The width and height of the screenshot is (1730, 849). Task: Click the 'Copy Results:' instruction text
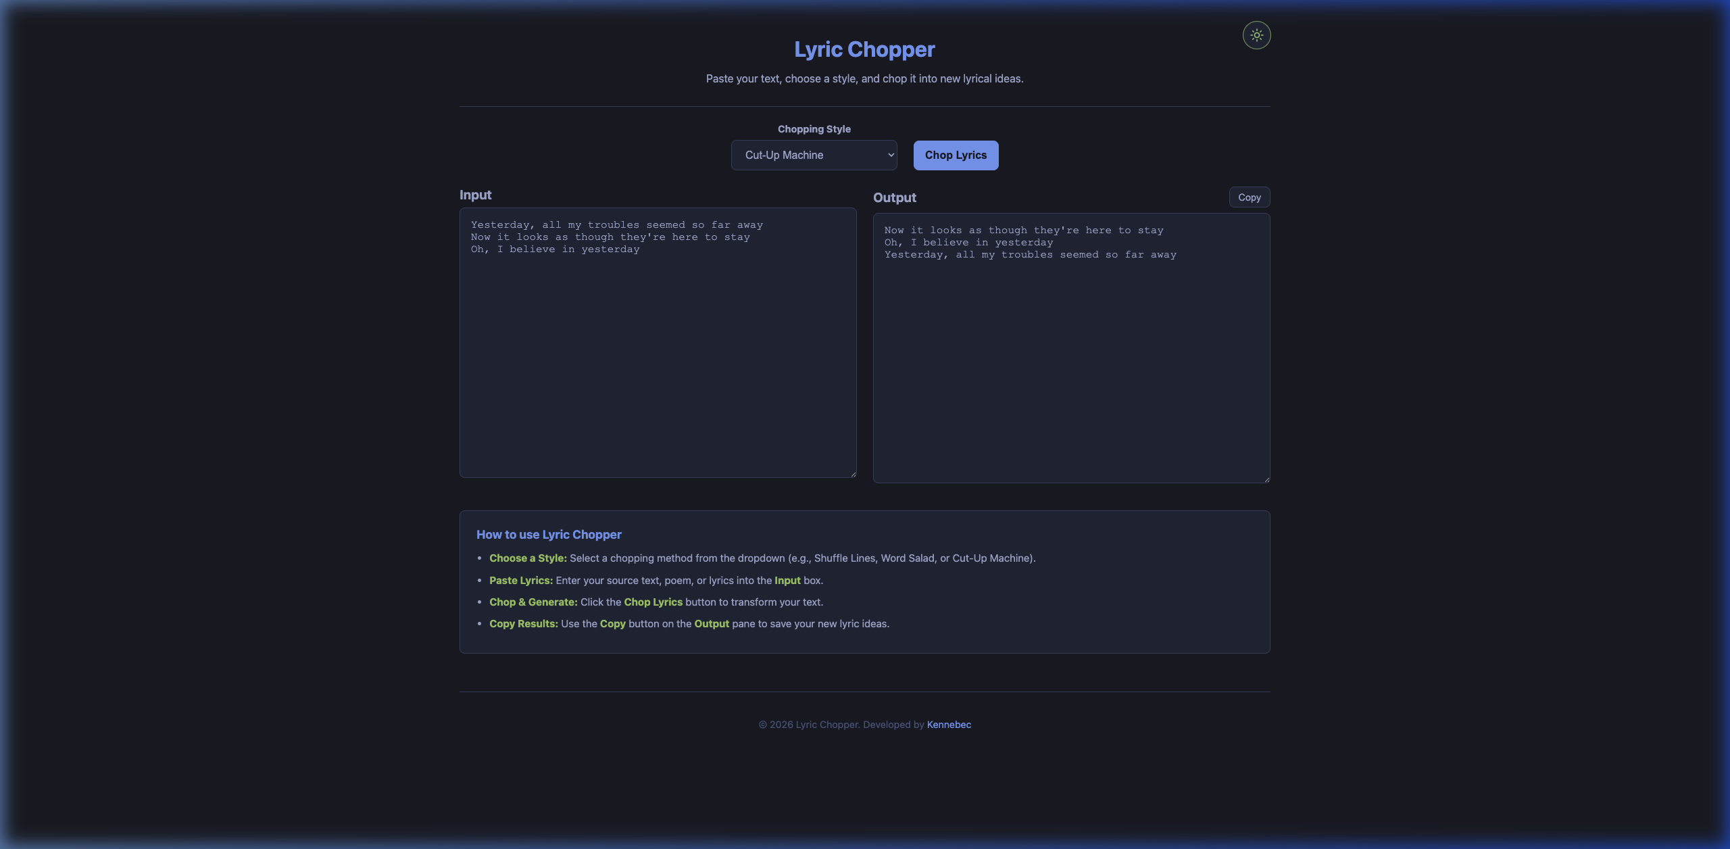click(524, 624)
